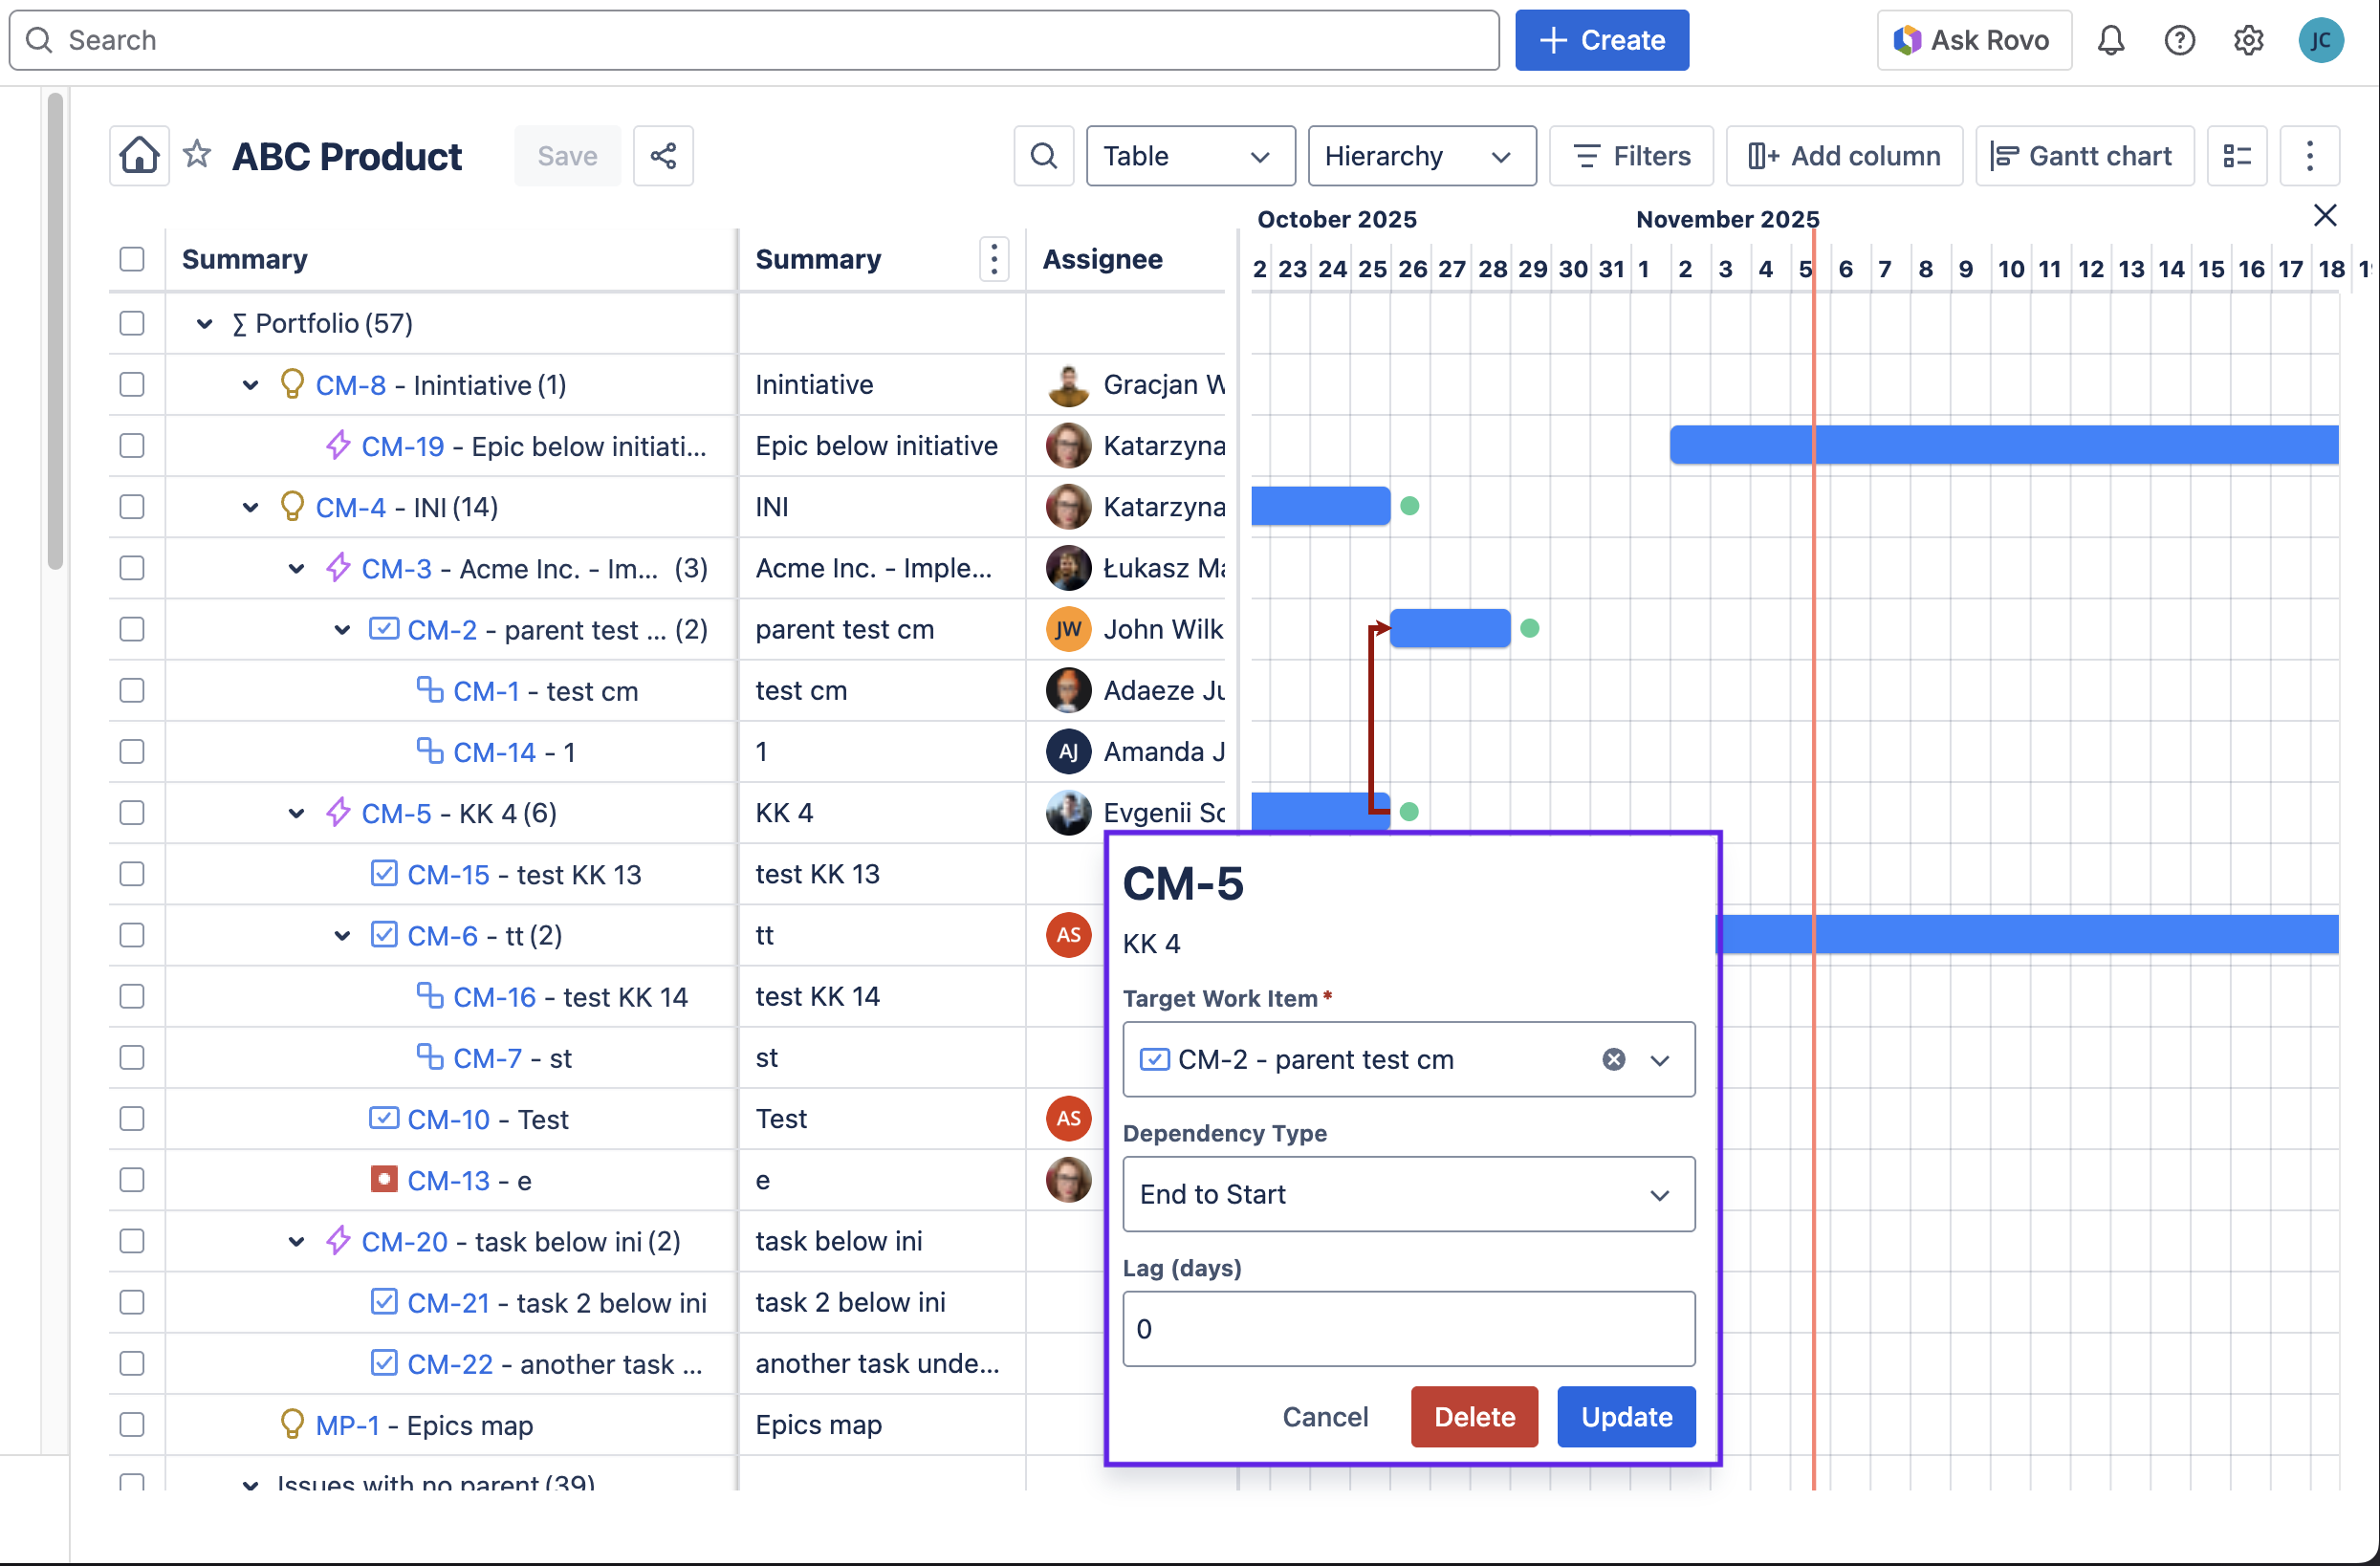Open the help question mark icon
The image size is (2380, 1566).
[2179, 40]
